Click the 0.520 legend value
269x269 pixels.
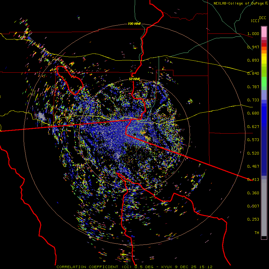click(x=253, y=153)
